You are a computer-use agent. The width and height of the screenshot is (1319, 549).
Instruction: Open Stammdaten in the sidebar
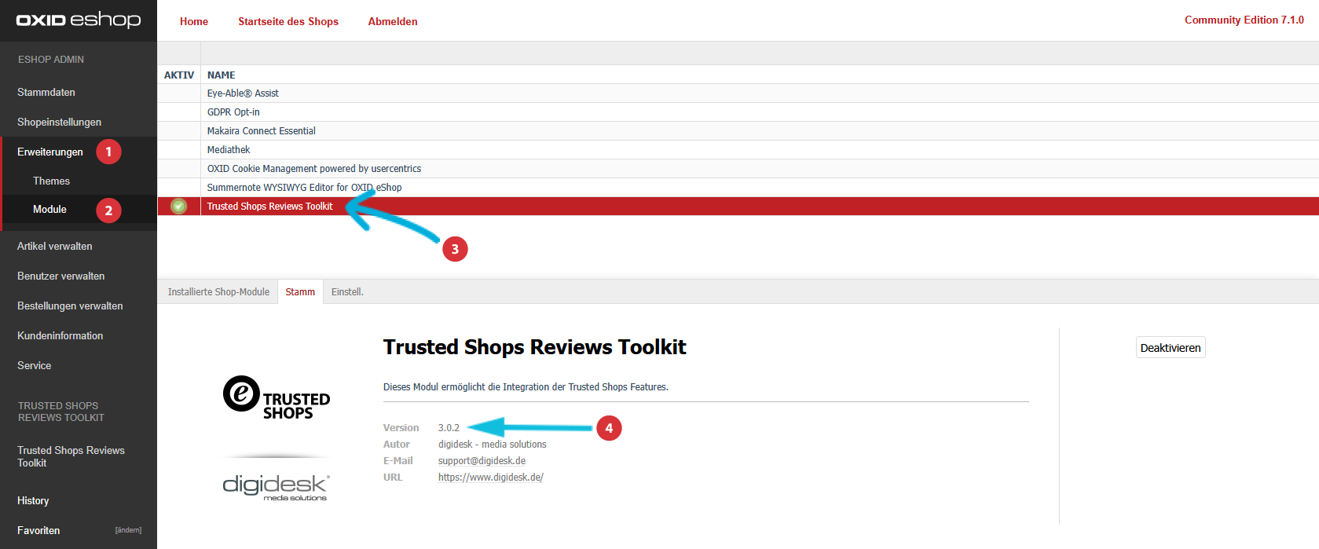(46, 92)
